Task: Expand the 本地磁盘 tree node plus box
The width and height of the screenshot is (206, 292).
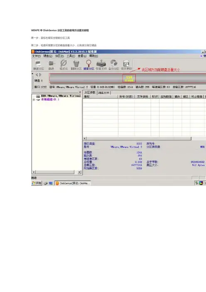Action: 34,100
